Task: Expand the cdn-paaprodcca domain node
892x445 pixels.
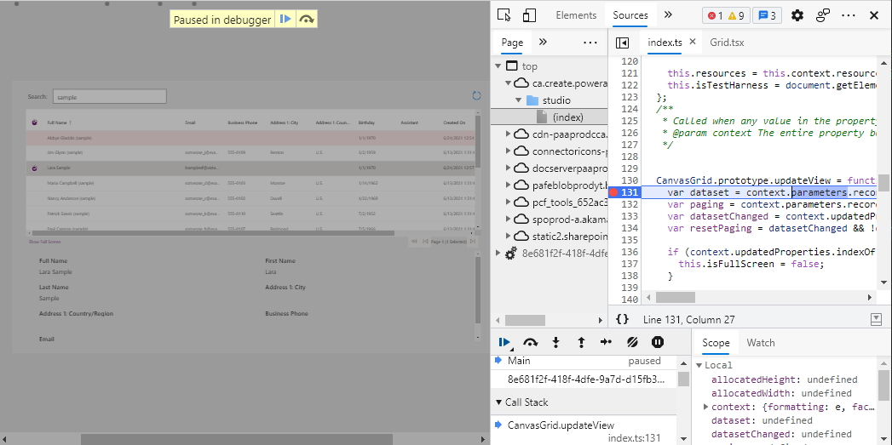Action: tap(509, 134)
